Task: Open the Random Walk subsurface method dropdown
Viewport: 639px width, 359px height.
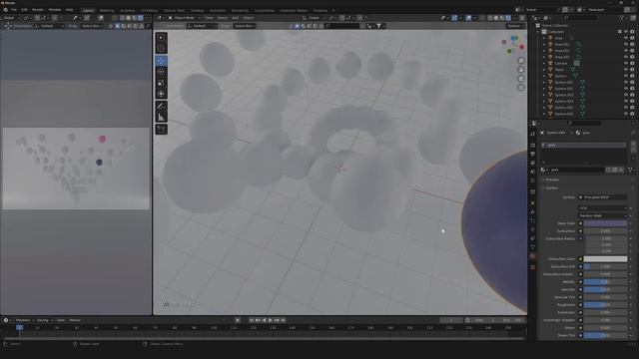Action: click(603, 215)
